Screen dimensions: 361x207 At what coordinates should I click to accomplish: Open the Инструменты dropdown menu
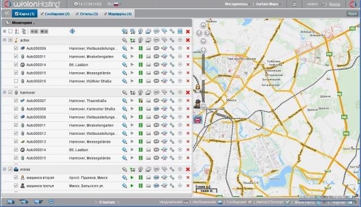(237, 4)
